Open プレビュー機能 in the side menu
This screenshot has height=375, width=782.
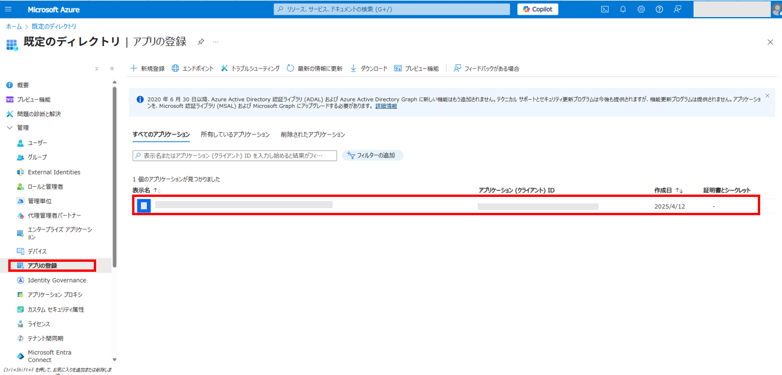(34, 99)
